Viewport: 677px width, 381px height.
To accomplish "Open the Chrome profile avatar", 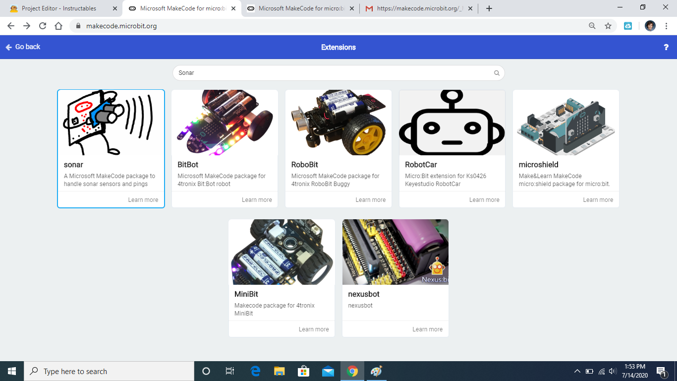I will coord(650,26).
